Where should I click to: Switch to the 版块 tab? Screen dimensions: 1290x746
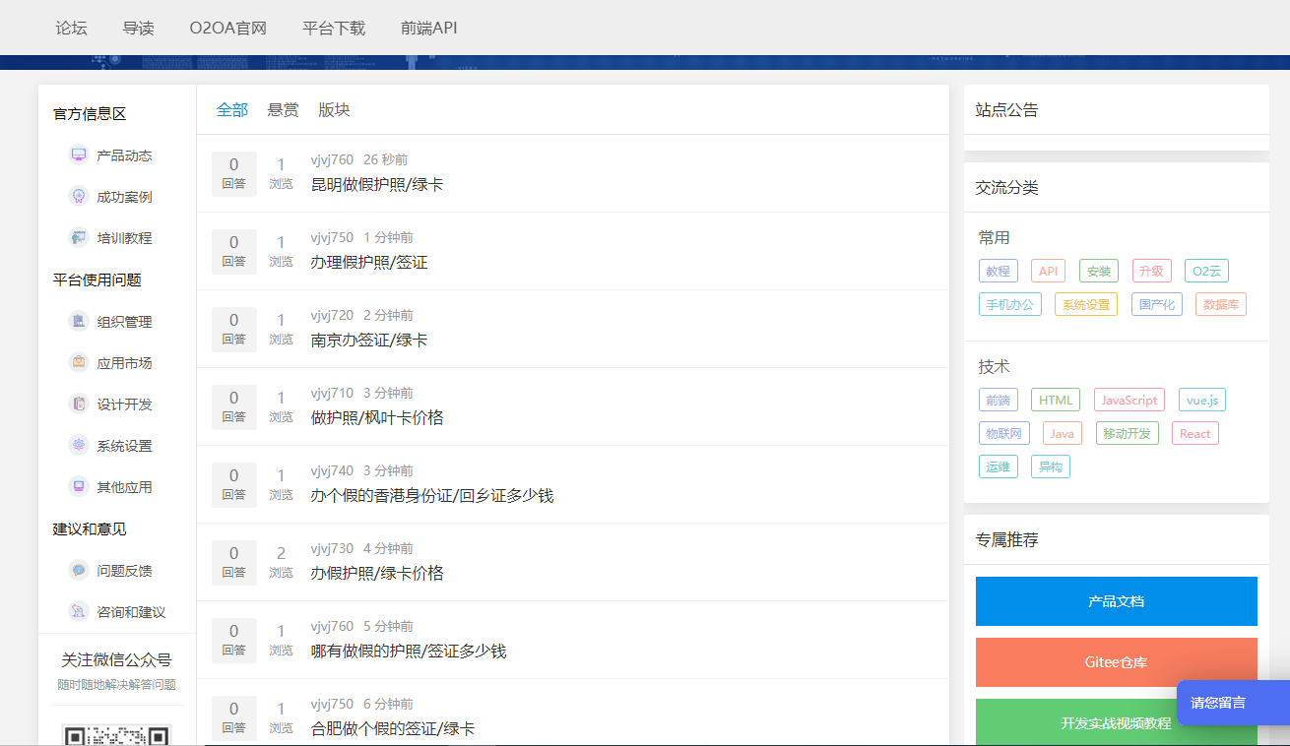pyautogui.click(x=334, y=110)
